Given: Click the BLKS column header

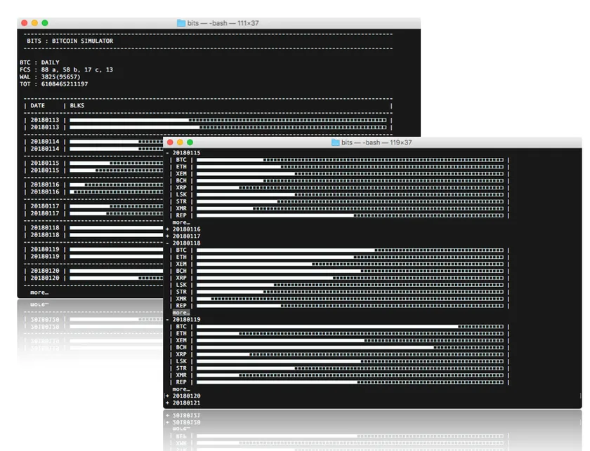Looking at the screenshot, I should [x=77, y=106].
